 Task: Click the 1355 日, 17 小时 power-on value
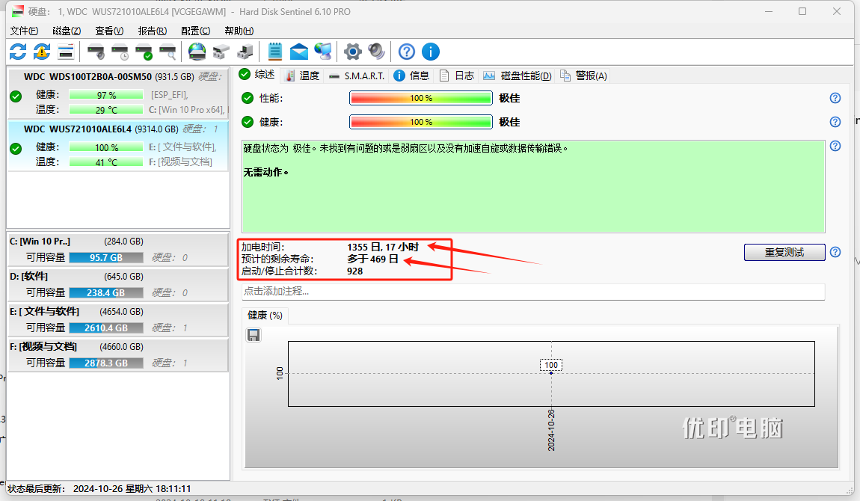(383, 248)
